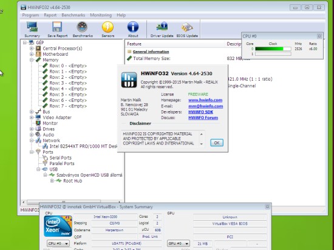Open the Driver Update icon
334x250 pixels.
(162, 29)
